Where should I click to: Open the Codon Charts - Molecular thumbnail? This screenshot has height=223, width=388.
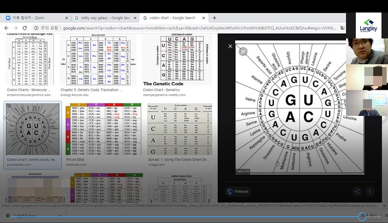click(30, 59)
